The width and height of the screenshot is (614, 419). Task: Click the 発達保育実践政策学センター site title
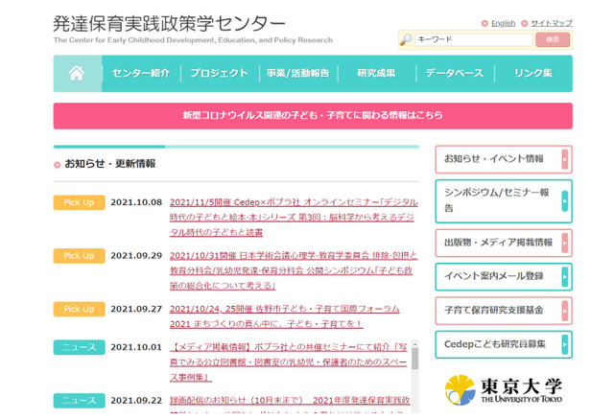169,23
